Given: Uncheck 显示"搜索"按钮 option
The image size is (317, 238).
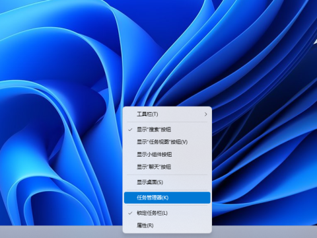Looking at the screenshot, I should click(x=167, y=130).
